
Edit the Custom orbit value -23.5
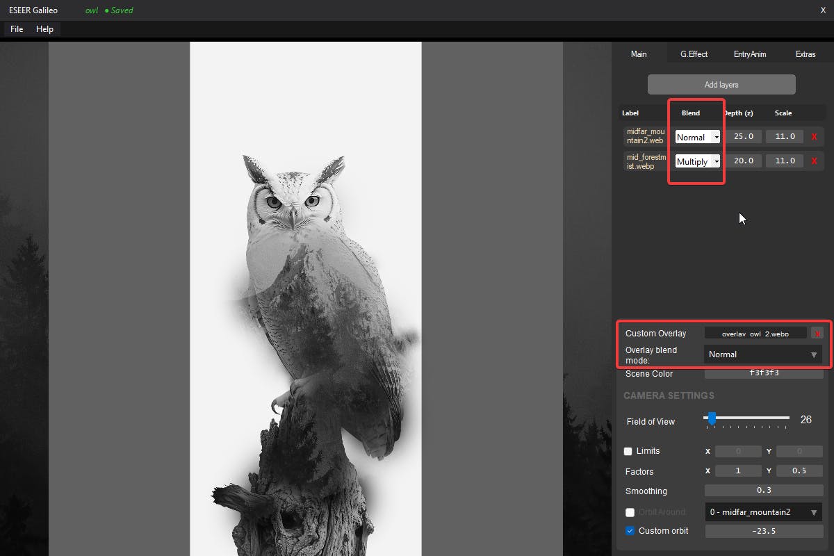[x=764, y=531]
